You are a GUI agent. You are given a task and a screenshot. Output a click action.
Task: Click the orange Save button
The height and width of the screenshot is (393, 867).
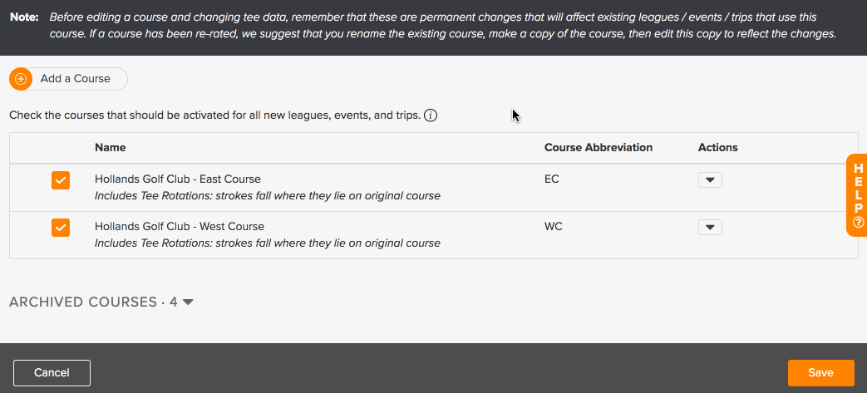click(820, 373)
